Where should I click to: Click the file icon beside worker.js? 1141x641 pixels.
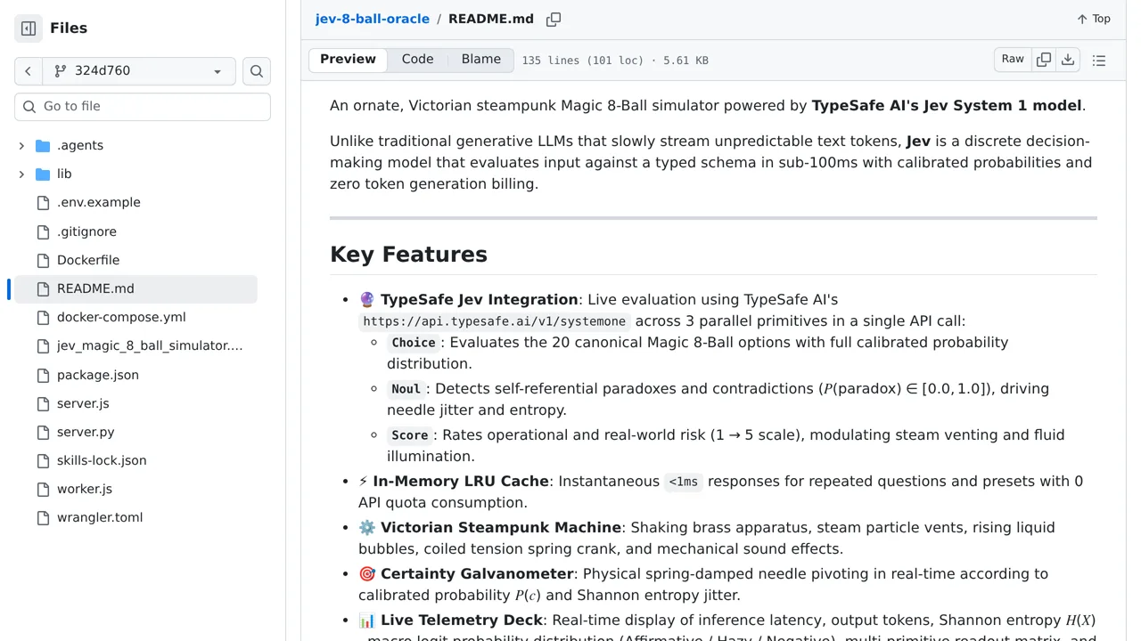coord(43,489)
